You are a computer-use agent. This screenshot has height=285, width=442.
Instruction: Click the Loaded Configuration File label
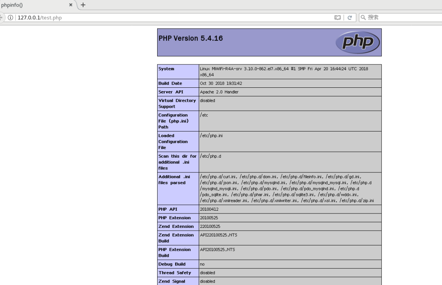point(173,142)
